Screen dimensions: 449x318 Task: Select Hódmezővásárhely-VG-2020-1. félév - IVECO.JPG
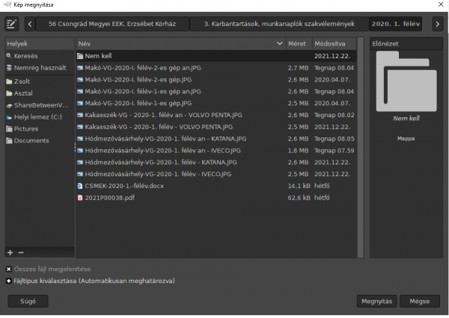(216, 174)
